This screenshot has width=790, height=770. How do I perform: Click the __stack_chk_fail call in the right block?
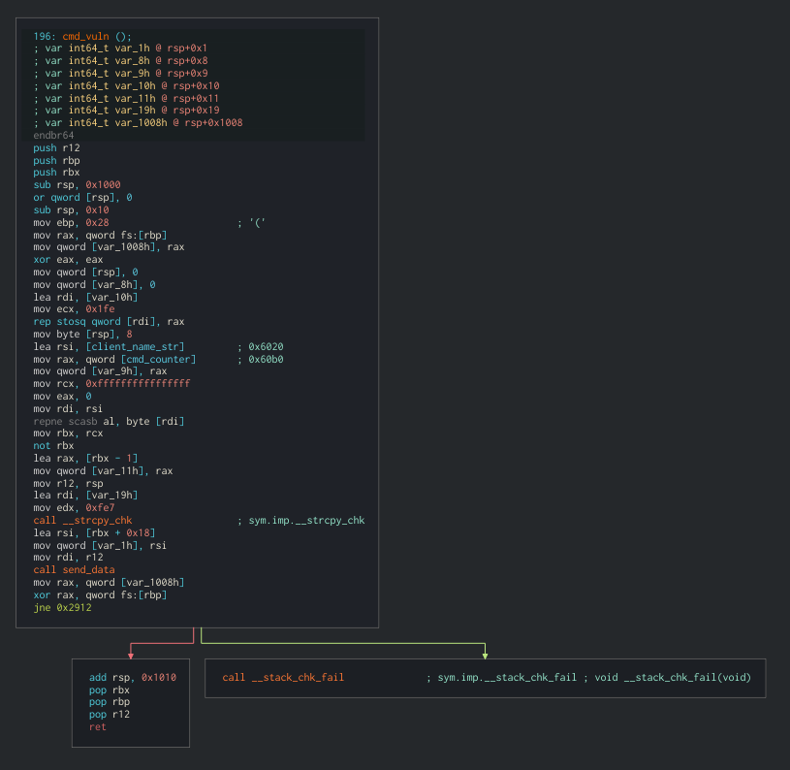click(286, 677)
